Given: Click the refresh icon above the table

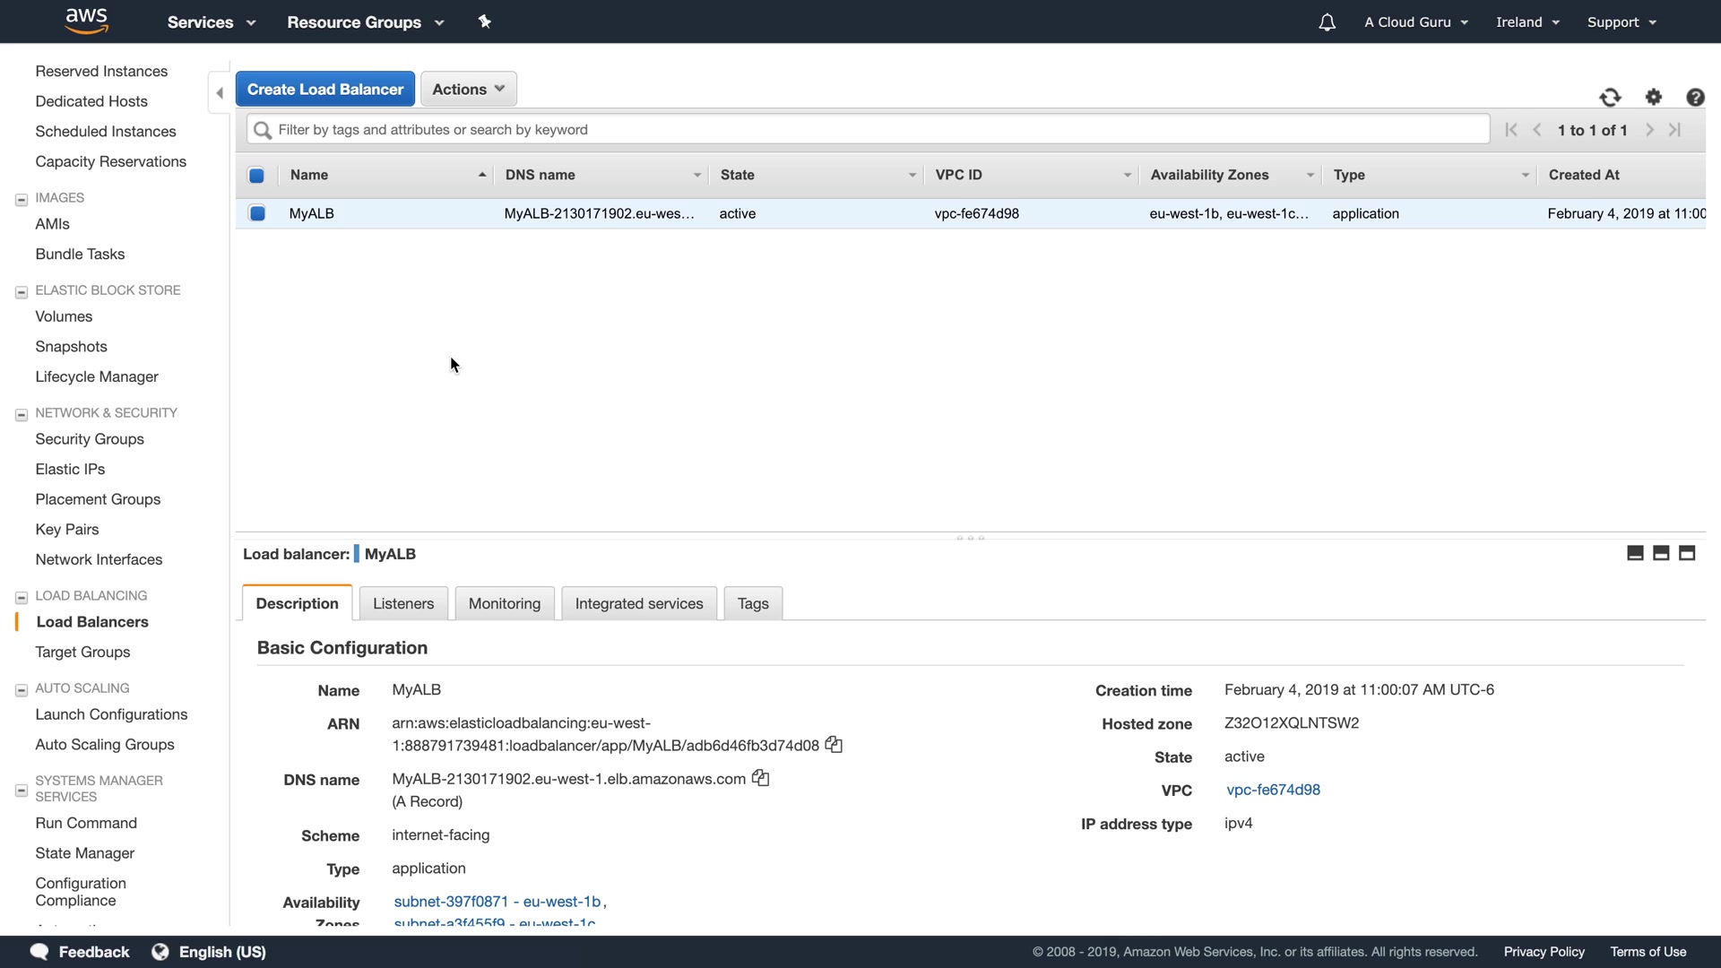Looking at the screenshot, I should (x=1610, y=98).
